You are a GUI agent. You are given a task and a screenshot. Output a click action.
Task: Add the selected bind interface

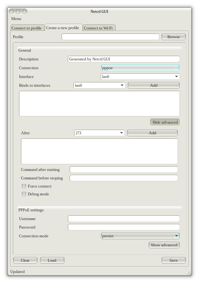(153, 85)
